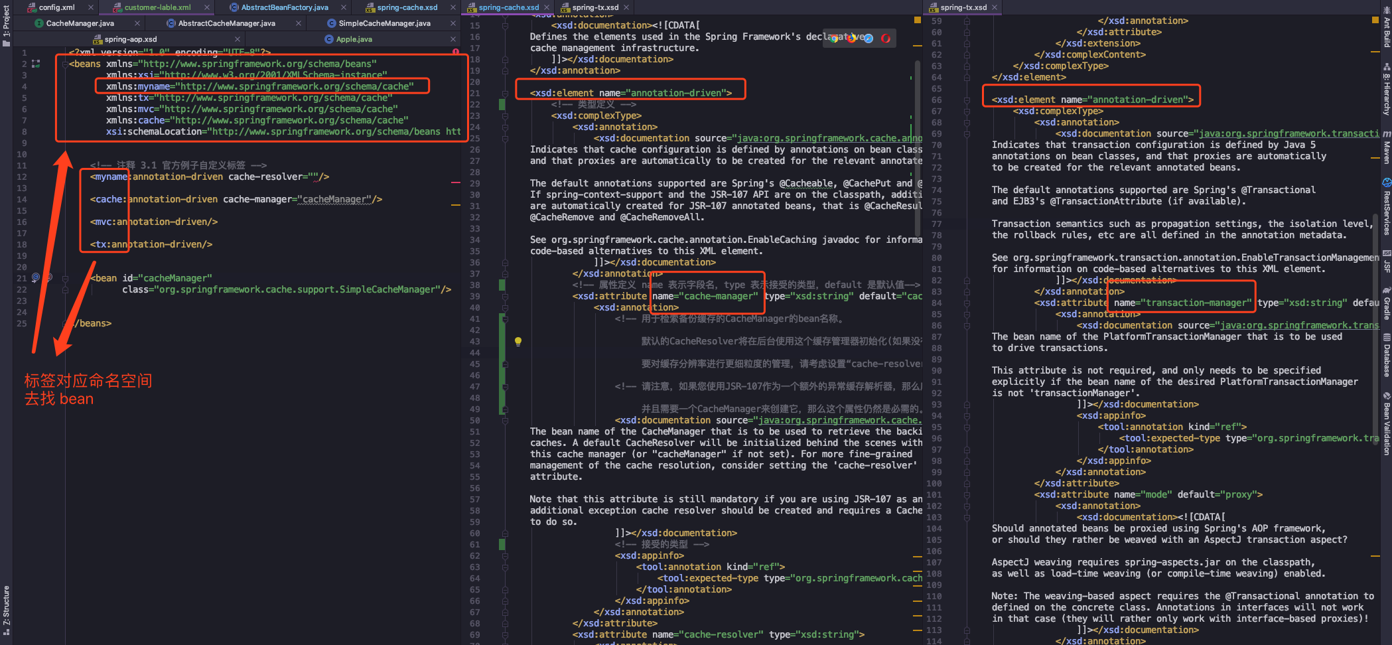The image size is (1392, 645).
Task: Open the Project tool window
Action: 6,27
